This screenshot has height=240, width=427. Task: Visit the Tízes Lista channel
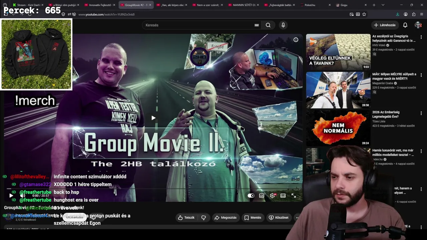[x=379, y=121]
